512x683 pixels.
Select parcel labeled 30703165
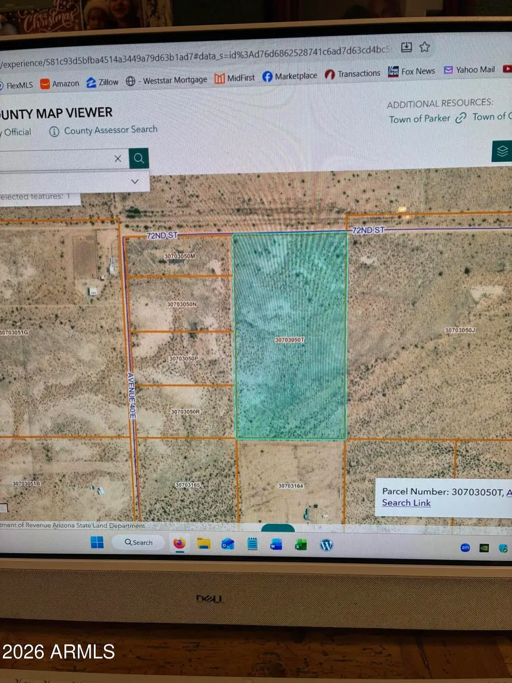(188, 485)
